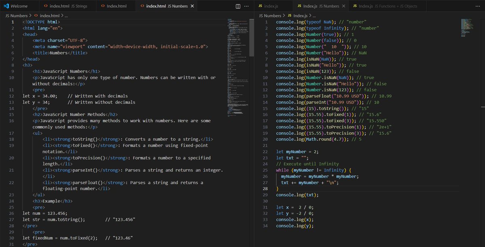Click the h2 JavaScript Number Methods line

pyautogui.click(x=75, y=114)
